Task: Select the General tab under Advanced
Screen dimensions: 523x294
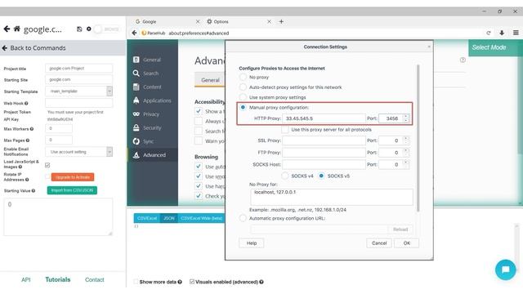Action: (210, 80)
